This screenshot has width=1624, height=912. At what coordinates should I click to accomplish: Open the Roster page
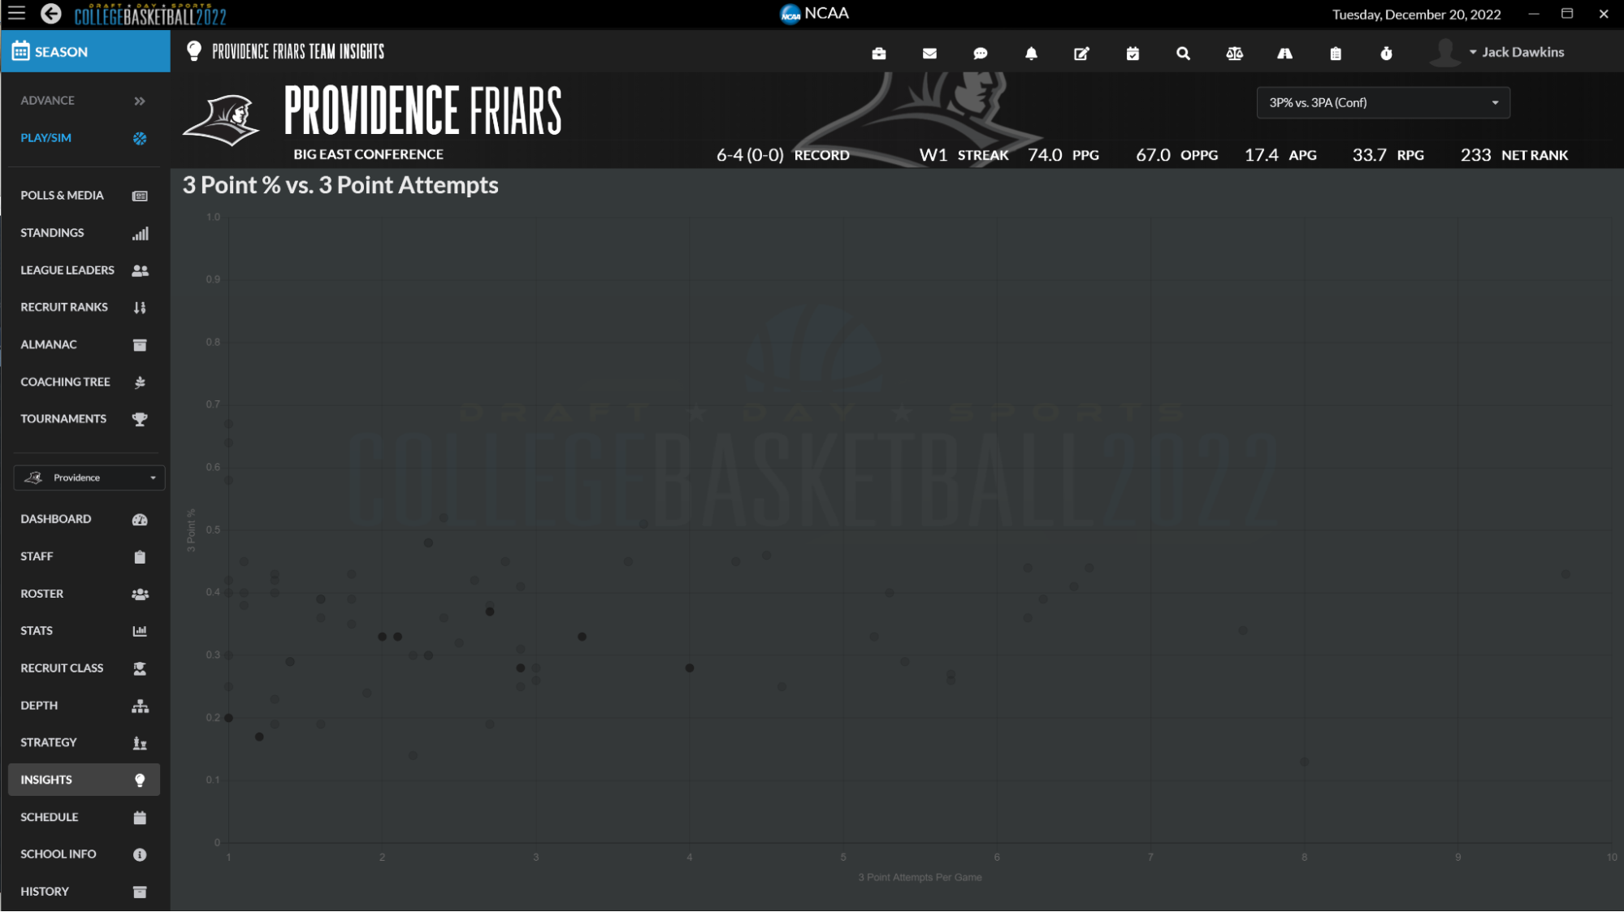[84, 594]
